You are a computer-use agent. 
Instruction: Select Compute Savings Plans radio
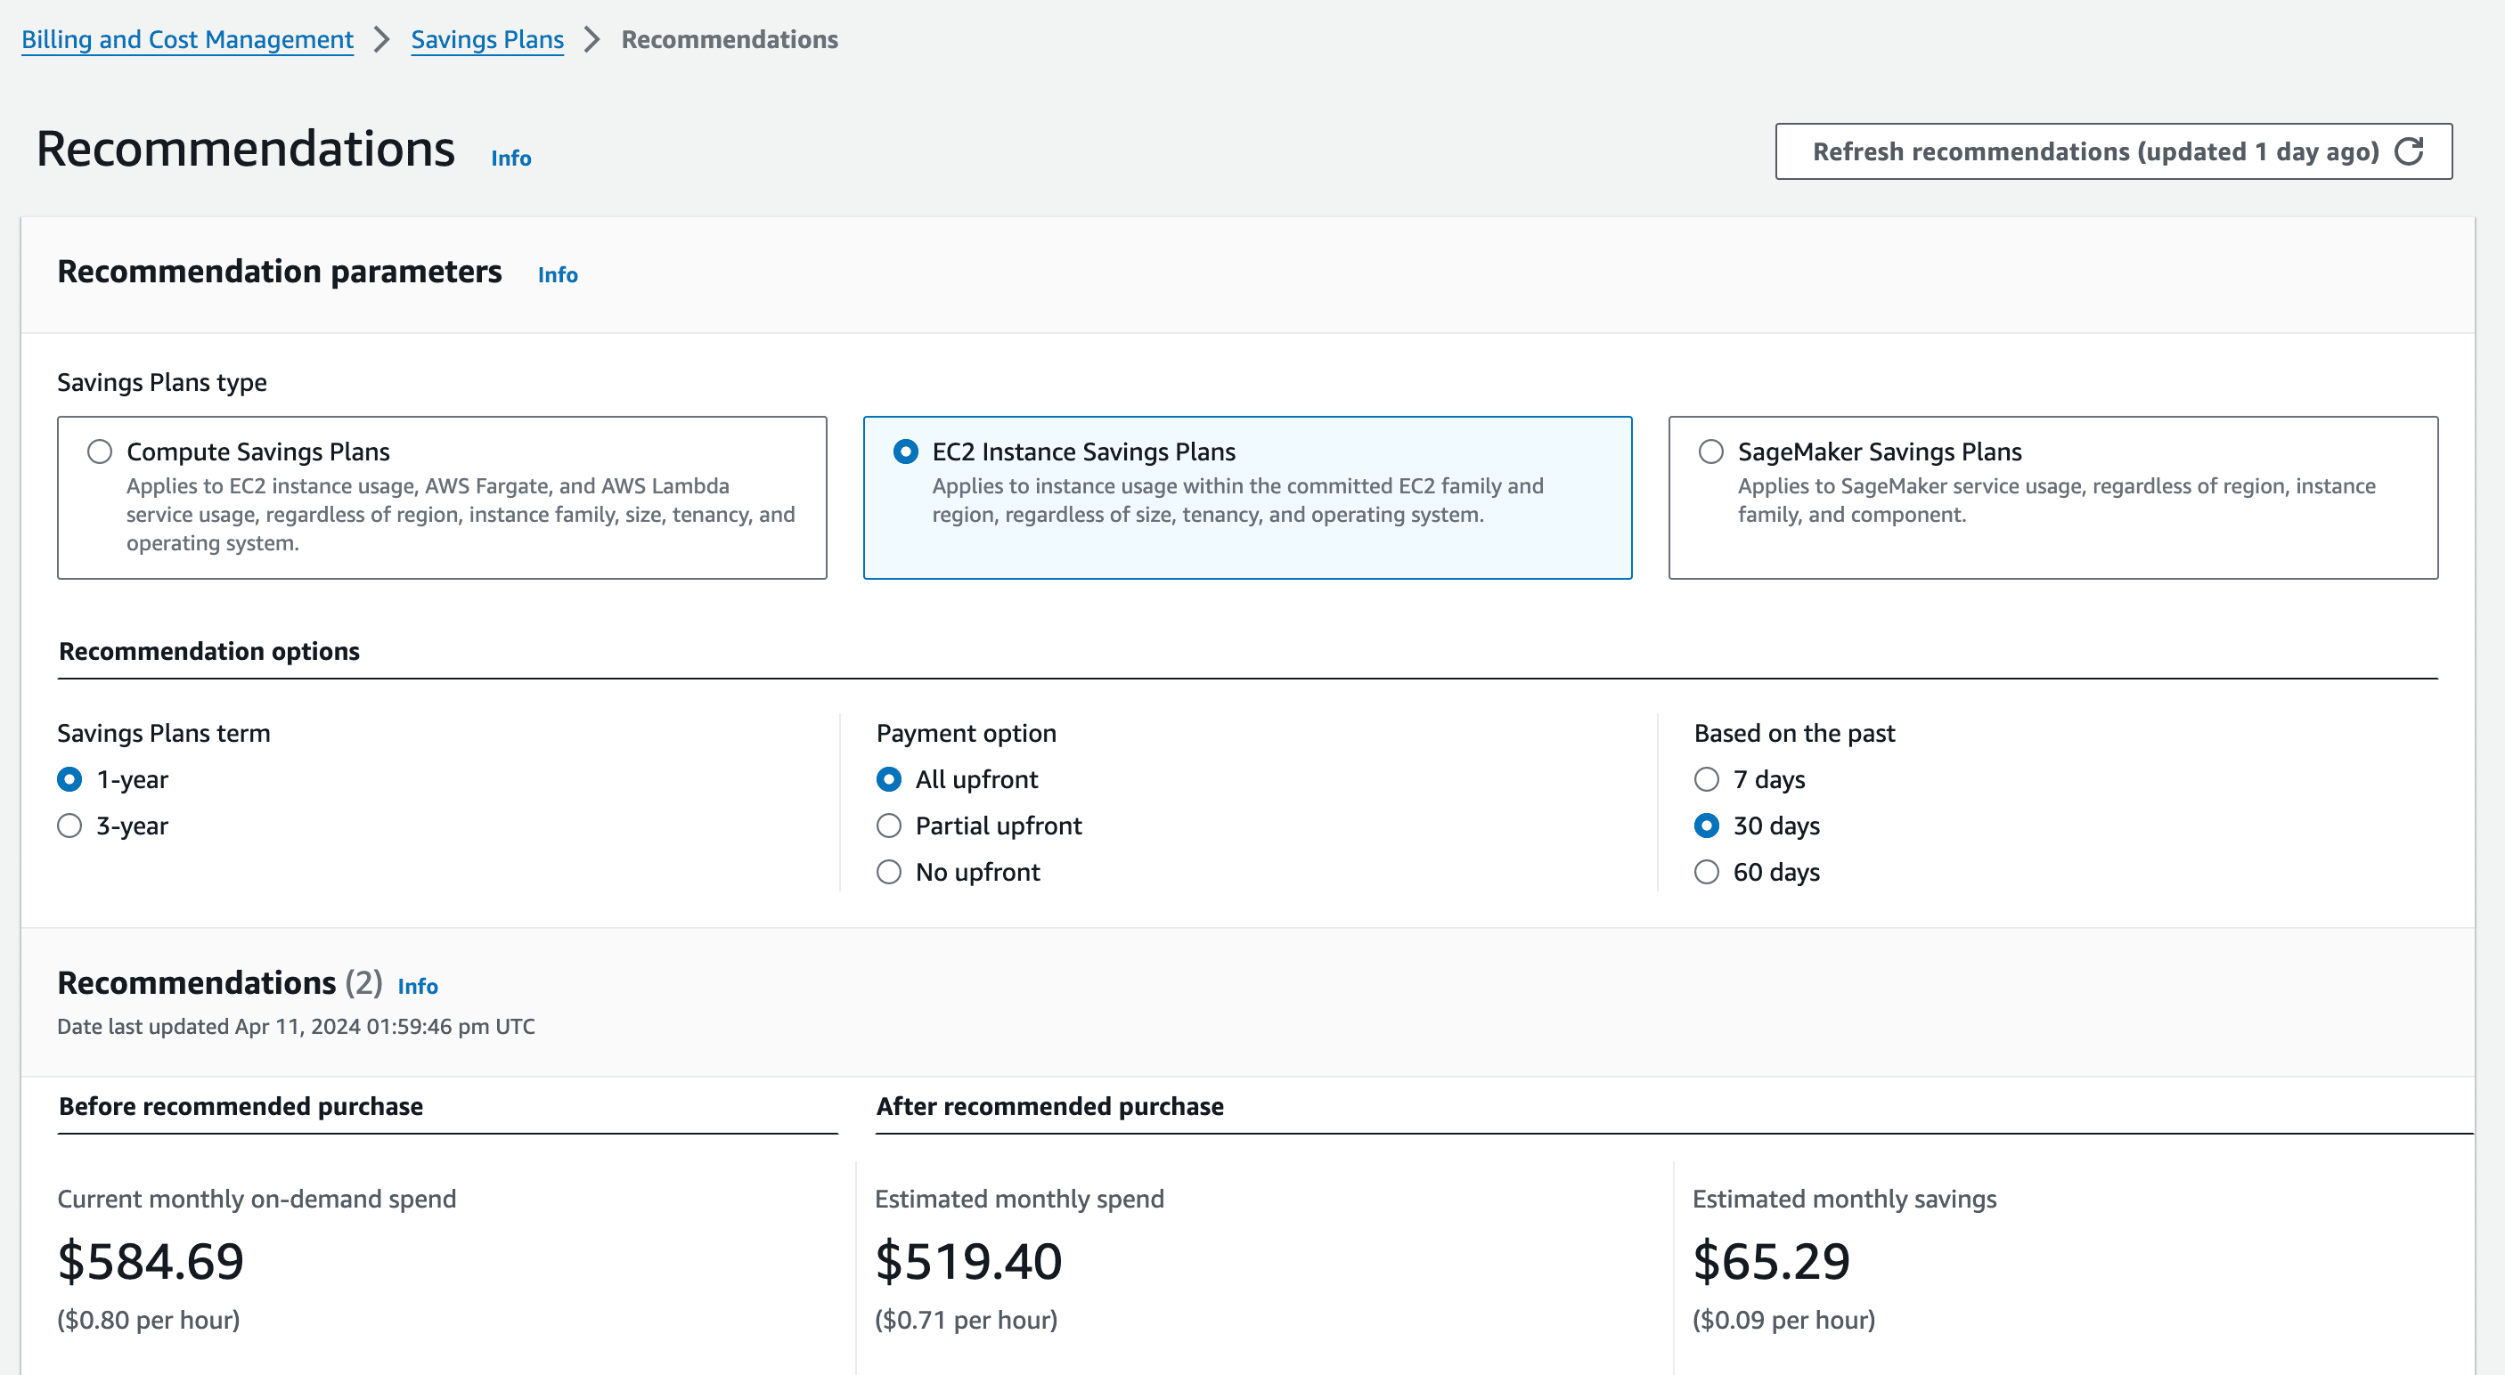coord(99,452)
